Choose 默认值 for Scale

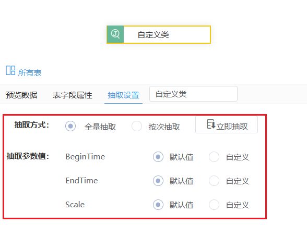(x=158, y=205)
